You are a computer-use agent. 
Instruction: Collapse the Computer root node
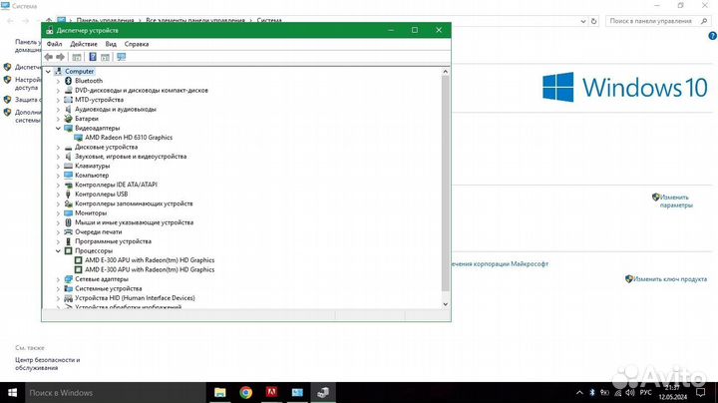click(x=48, y=72)
